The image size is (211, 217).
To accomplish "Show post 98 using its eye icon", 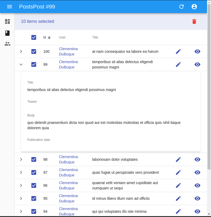I will pos(197,159).
